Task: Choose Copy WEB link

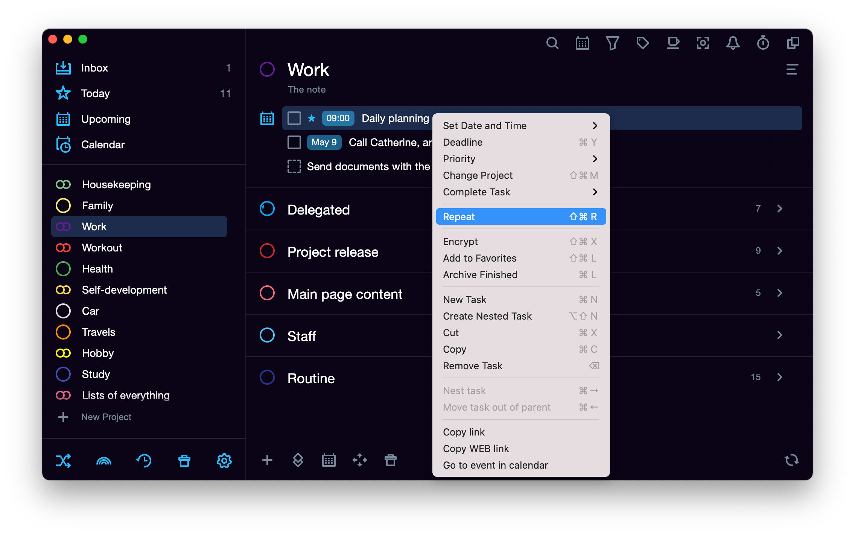Action: (x=521, y=449)
